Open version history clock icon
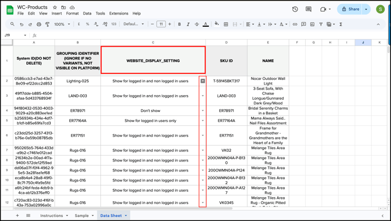Viewport: 391px width, 221px height. tap(295, 9)
